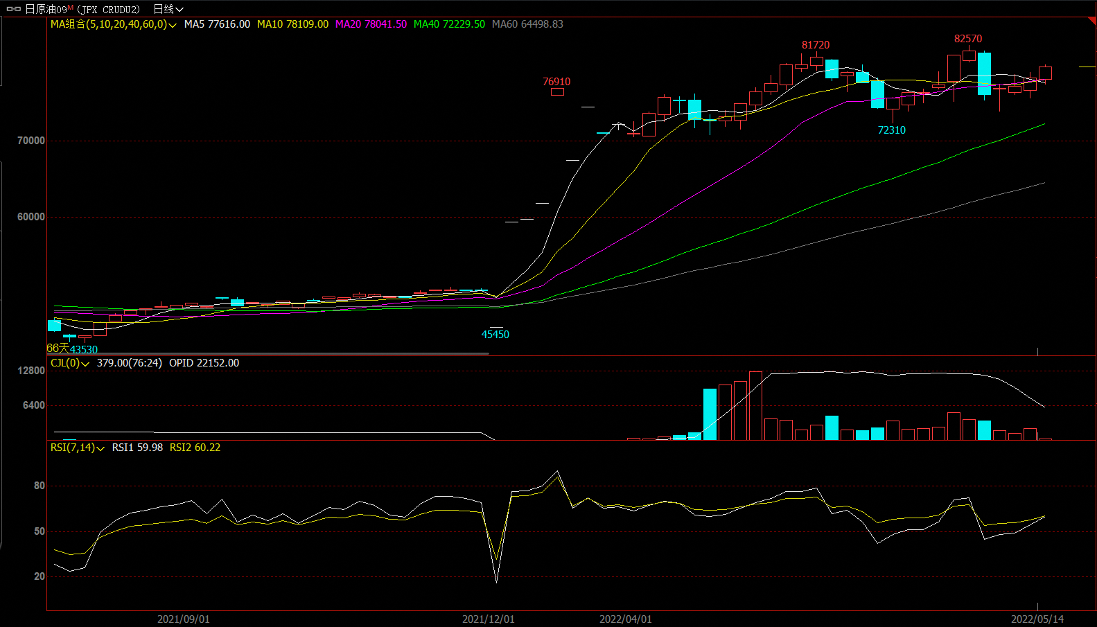Screen dimensions: 1097x627
Task: Click the 2022/04/01 date axis label
Action: coord(626,619)
